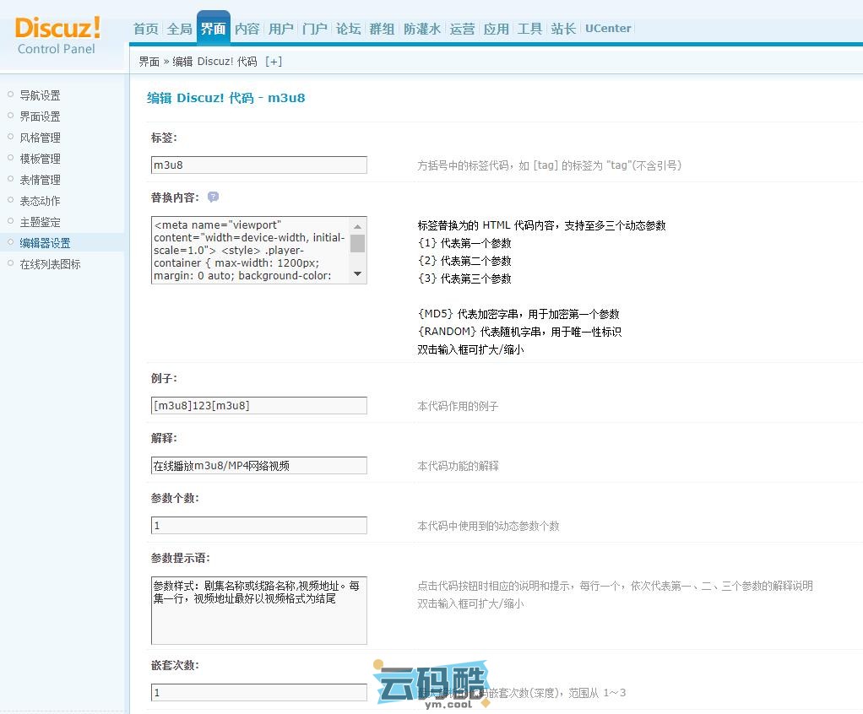
Task: Click inside the 参数提示语 textarea
Action: coord(258,610)
